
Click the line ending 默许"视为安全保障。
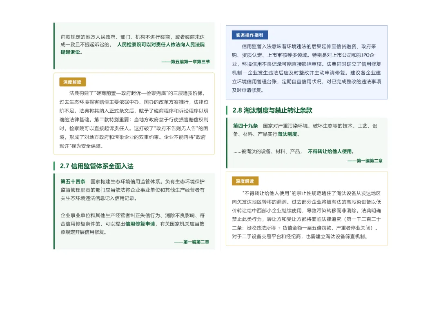[81, 146]
